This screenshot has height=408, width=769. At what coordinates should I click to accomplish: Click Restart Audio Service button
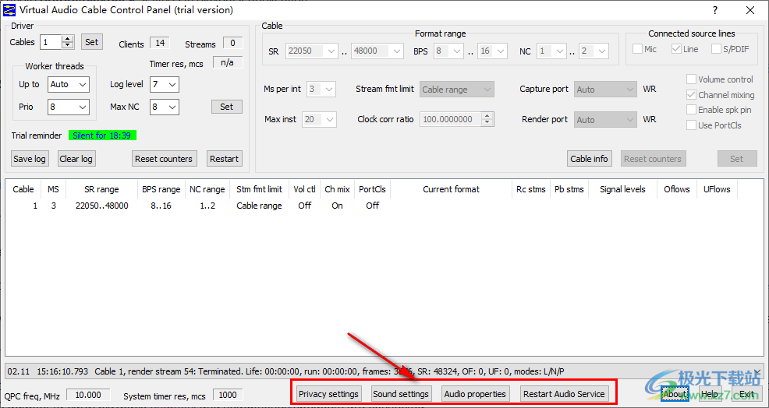click(x=564, y=394)
